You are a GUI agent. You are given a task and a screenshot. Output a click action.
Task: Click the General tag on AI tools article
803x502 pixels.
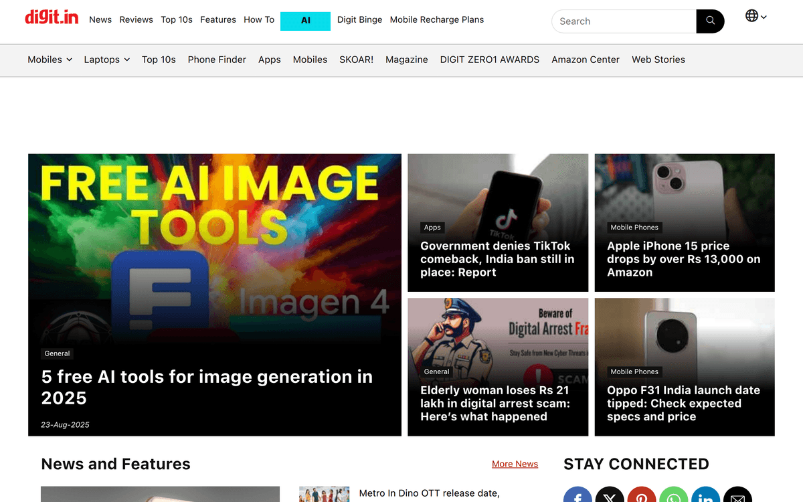[x=57, y=353]
